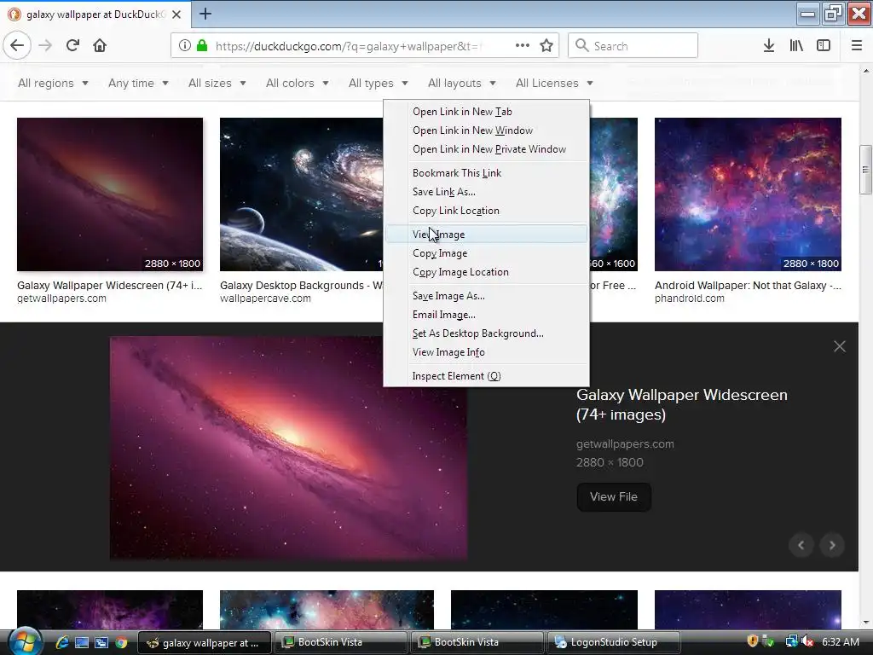Select Inspect Element entry
873x655 pixels.
486,376
